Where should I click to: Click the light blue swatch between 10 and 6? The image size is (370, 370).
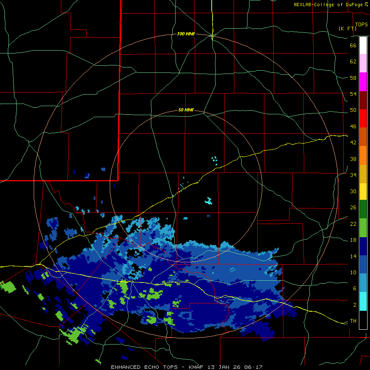[363, 283]
